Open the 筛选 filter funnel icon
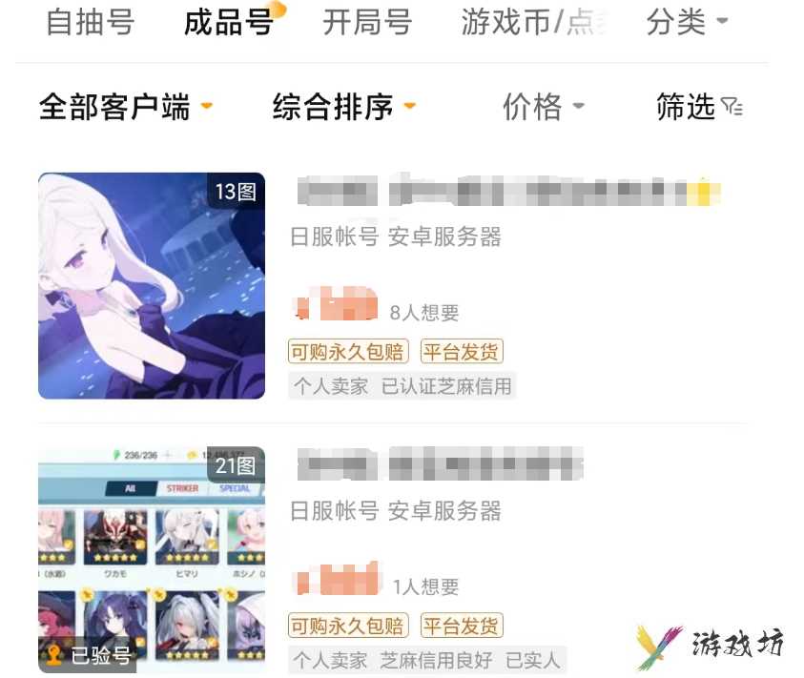 pyautogui.click(x=732, y=107)
